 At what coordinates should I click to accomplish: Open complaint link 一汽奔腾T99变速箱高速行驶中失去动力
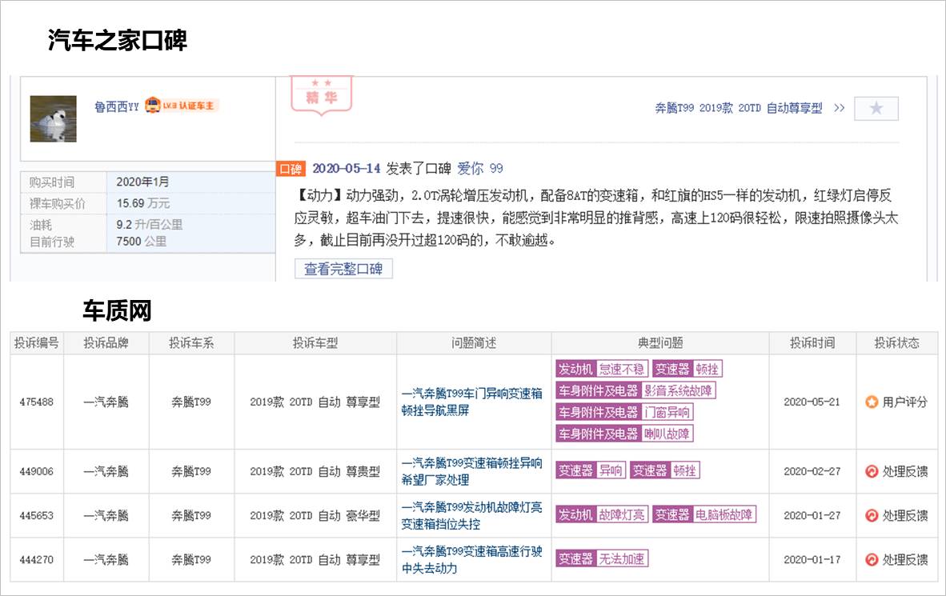point(471,559)
